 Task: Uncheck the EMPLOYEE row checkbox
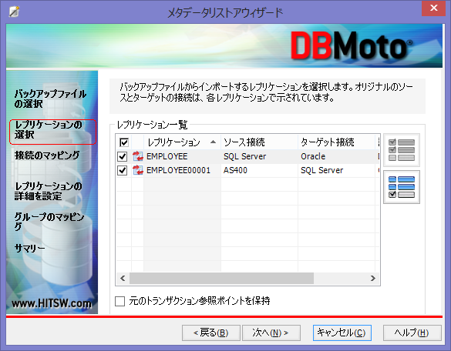pos(123,156)
